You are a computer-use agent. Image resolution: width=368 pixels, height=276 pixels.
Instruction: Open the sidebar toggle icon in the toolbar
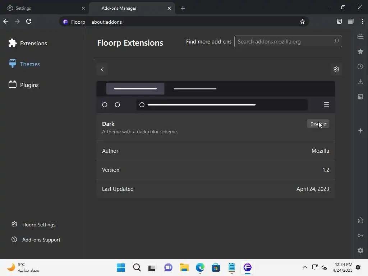[339, 21]
